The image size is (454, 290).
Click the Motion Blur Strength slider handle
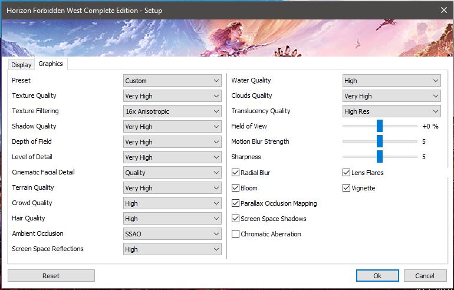(x=380, y=141)
